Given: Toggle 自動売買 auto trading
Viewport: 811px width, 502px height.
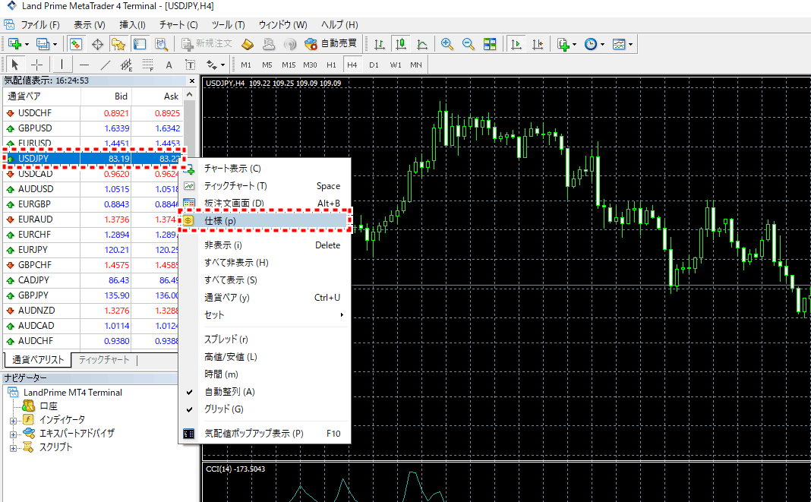Looking at the screenshot, I should 330,44.
